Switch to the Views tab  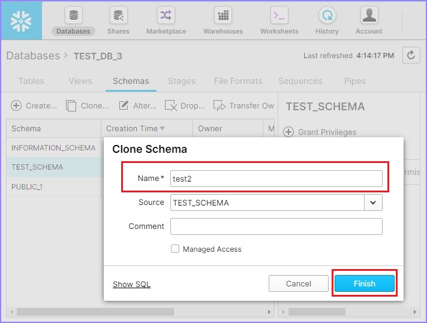coord(80,81)
